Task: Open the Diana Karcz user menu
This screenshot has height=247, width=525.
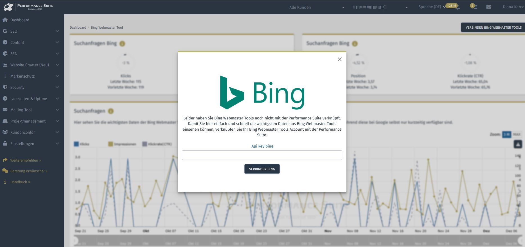Action: coord(513,7)
